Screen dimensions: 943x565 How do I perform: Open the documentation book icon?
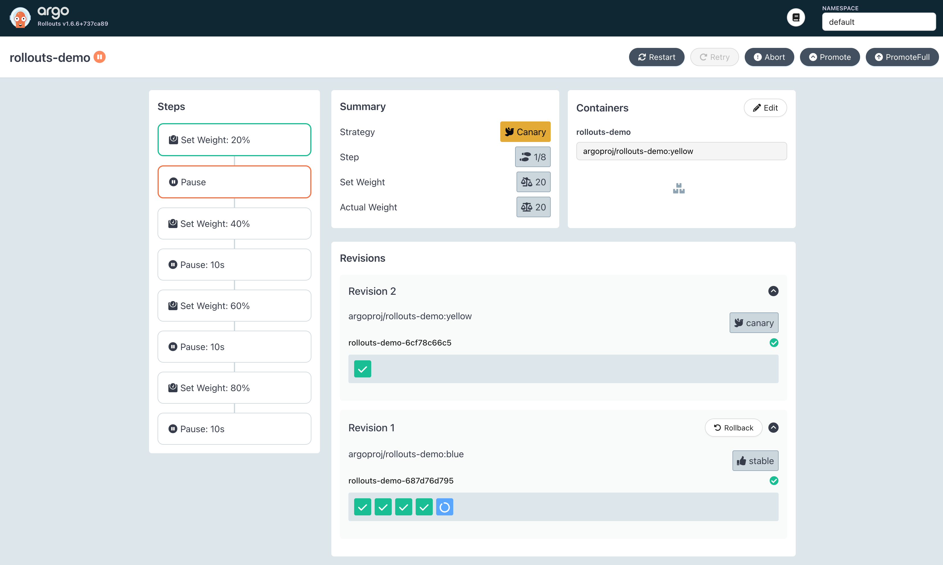796,17
